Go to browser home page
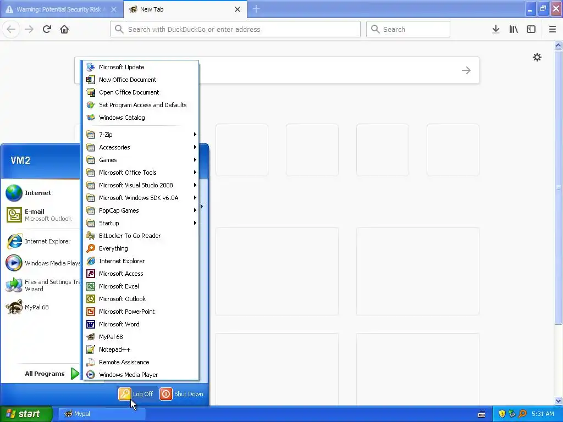Image resolution: width=563 pixels, height=422 pixels. tap(64, 29)
